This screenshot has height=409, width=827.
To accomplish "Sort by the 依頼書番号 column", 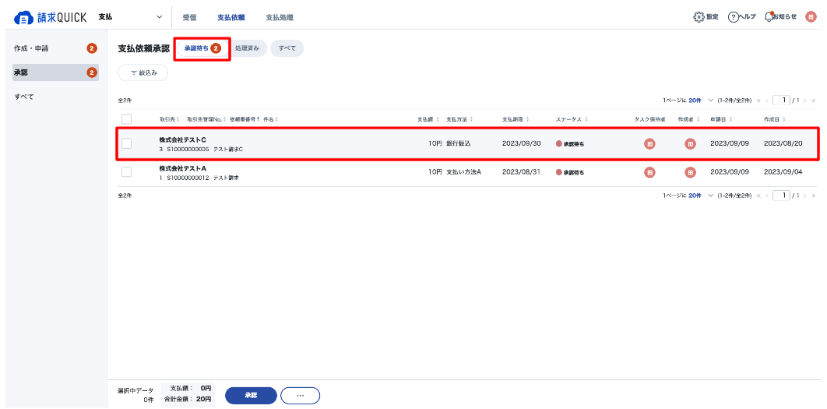I will (x=245, y=119).
